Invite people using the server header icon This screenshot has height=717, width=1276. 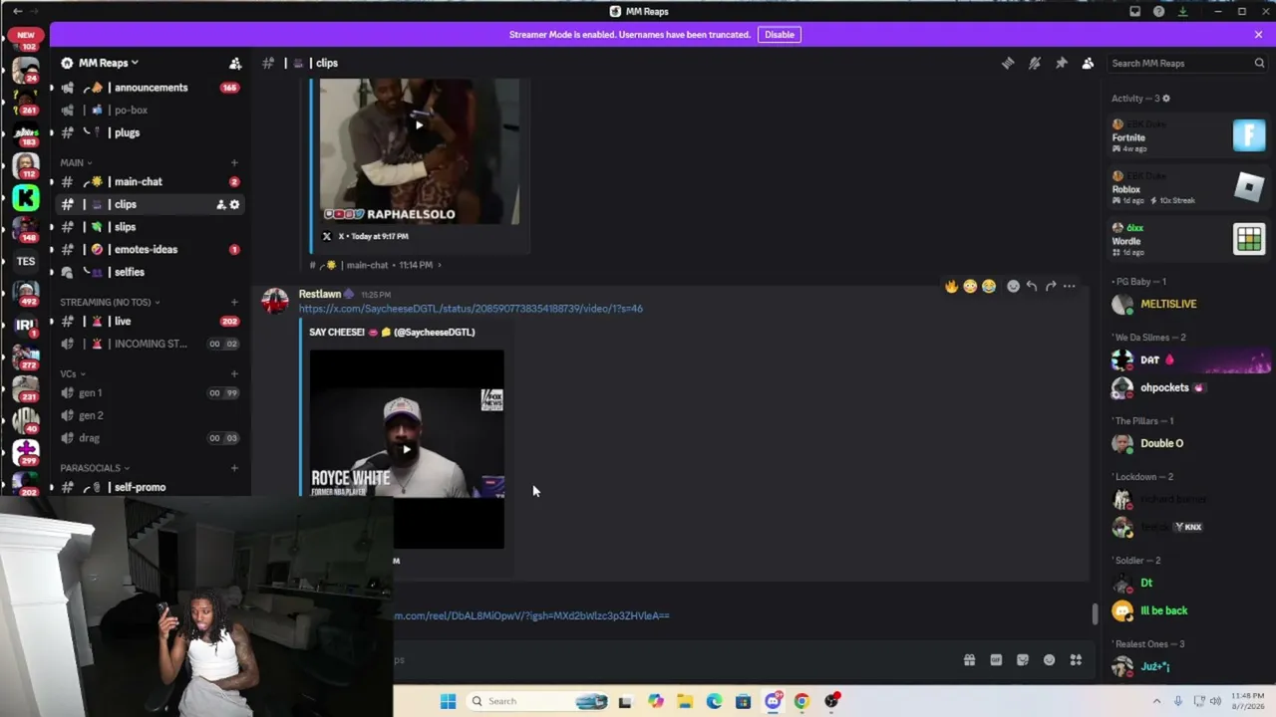click(x=235, y=63)
